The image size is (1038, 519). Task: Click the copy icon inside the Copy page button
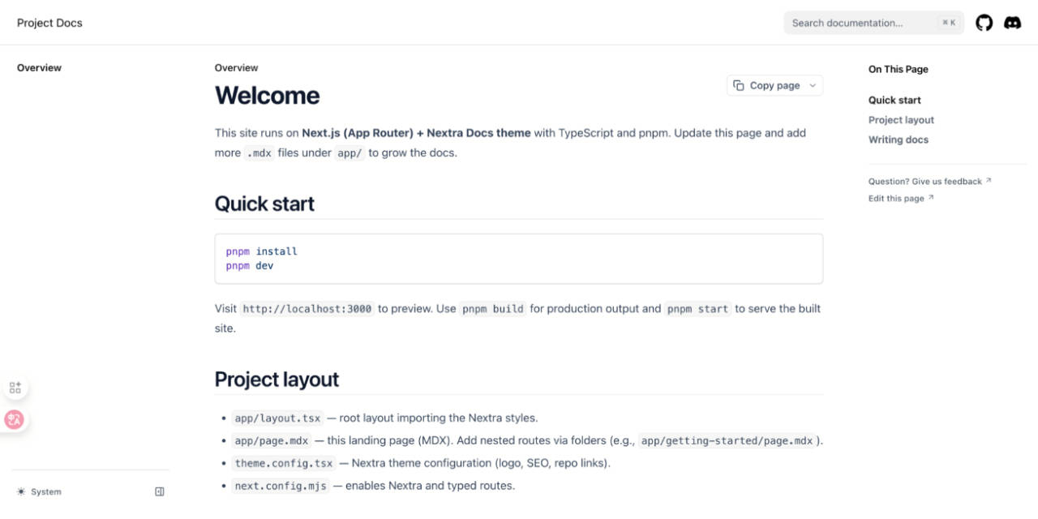pyautogui.click(x=739, y=84)
